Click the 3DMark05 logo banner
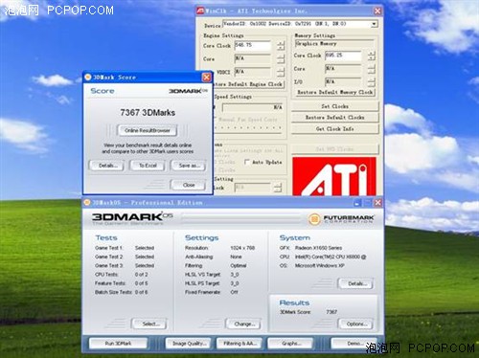 tap(132, 217)
